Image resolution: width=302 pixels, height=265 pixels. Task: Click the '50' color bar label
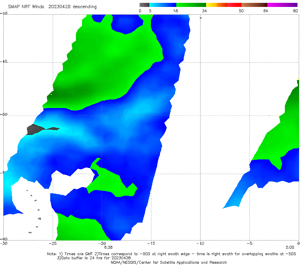click(241, 11)
